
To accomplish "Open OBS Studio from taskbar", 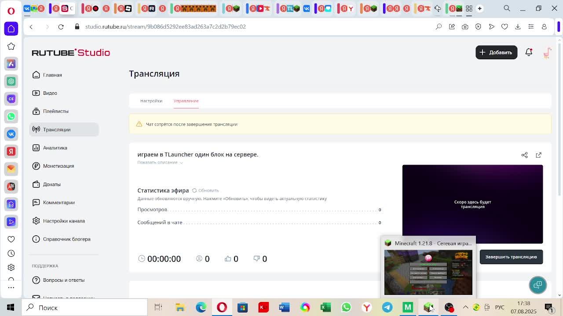I will tap(449, 308).
